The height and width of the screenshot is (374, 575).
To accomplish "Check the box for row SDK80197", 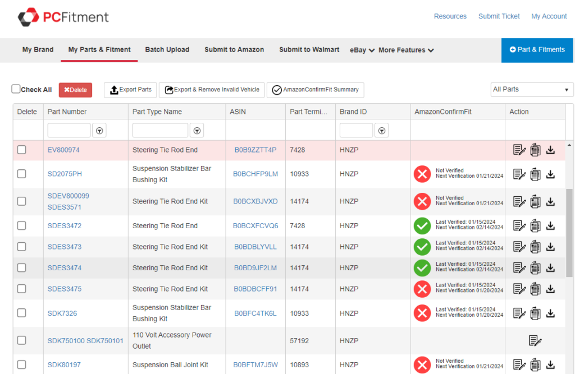I will (x=21, y=365).
